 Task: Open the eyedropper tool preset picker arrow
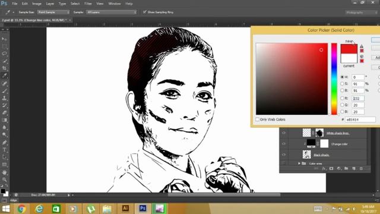(x=13, y=12)
